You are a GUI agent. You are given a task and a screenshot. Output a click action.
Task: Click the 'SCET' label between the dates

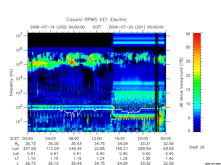pos(97,27)
